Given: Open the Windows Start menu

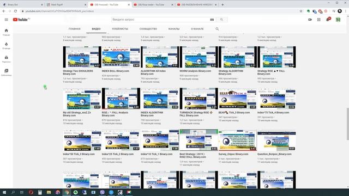Looking at the screenshot, I should click(x=4, y=192).
